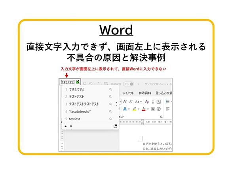The width and height of the screenshot is (232, 174).
Task: Click the Bullets list icon
Action: (x=167, y=102)
